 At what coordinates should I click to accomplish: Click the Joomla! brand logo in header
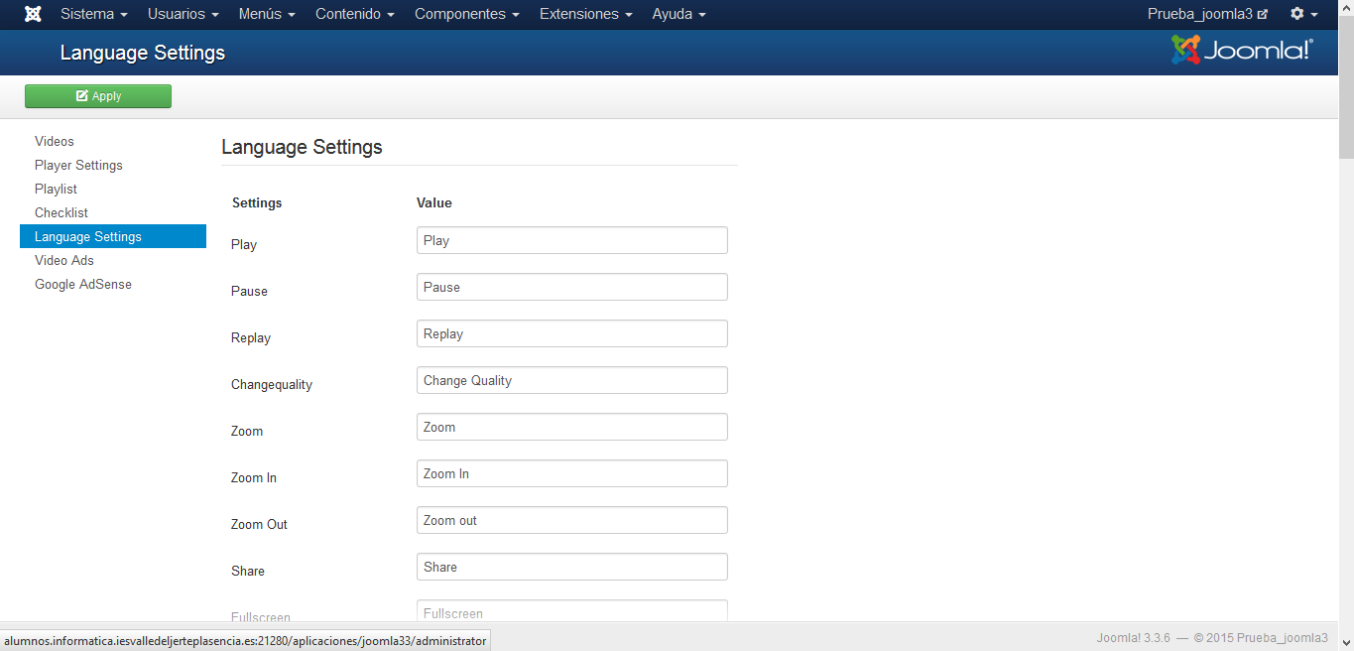(1242, 51)
